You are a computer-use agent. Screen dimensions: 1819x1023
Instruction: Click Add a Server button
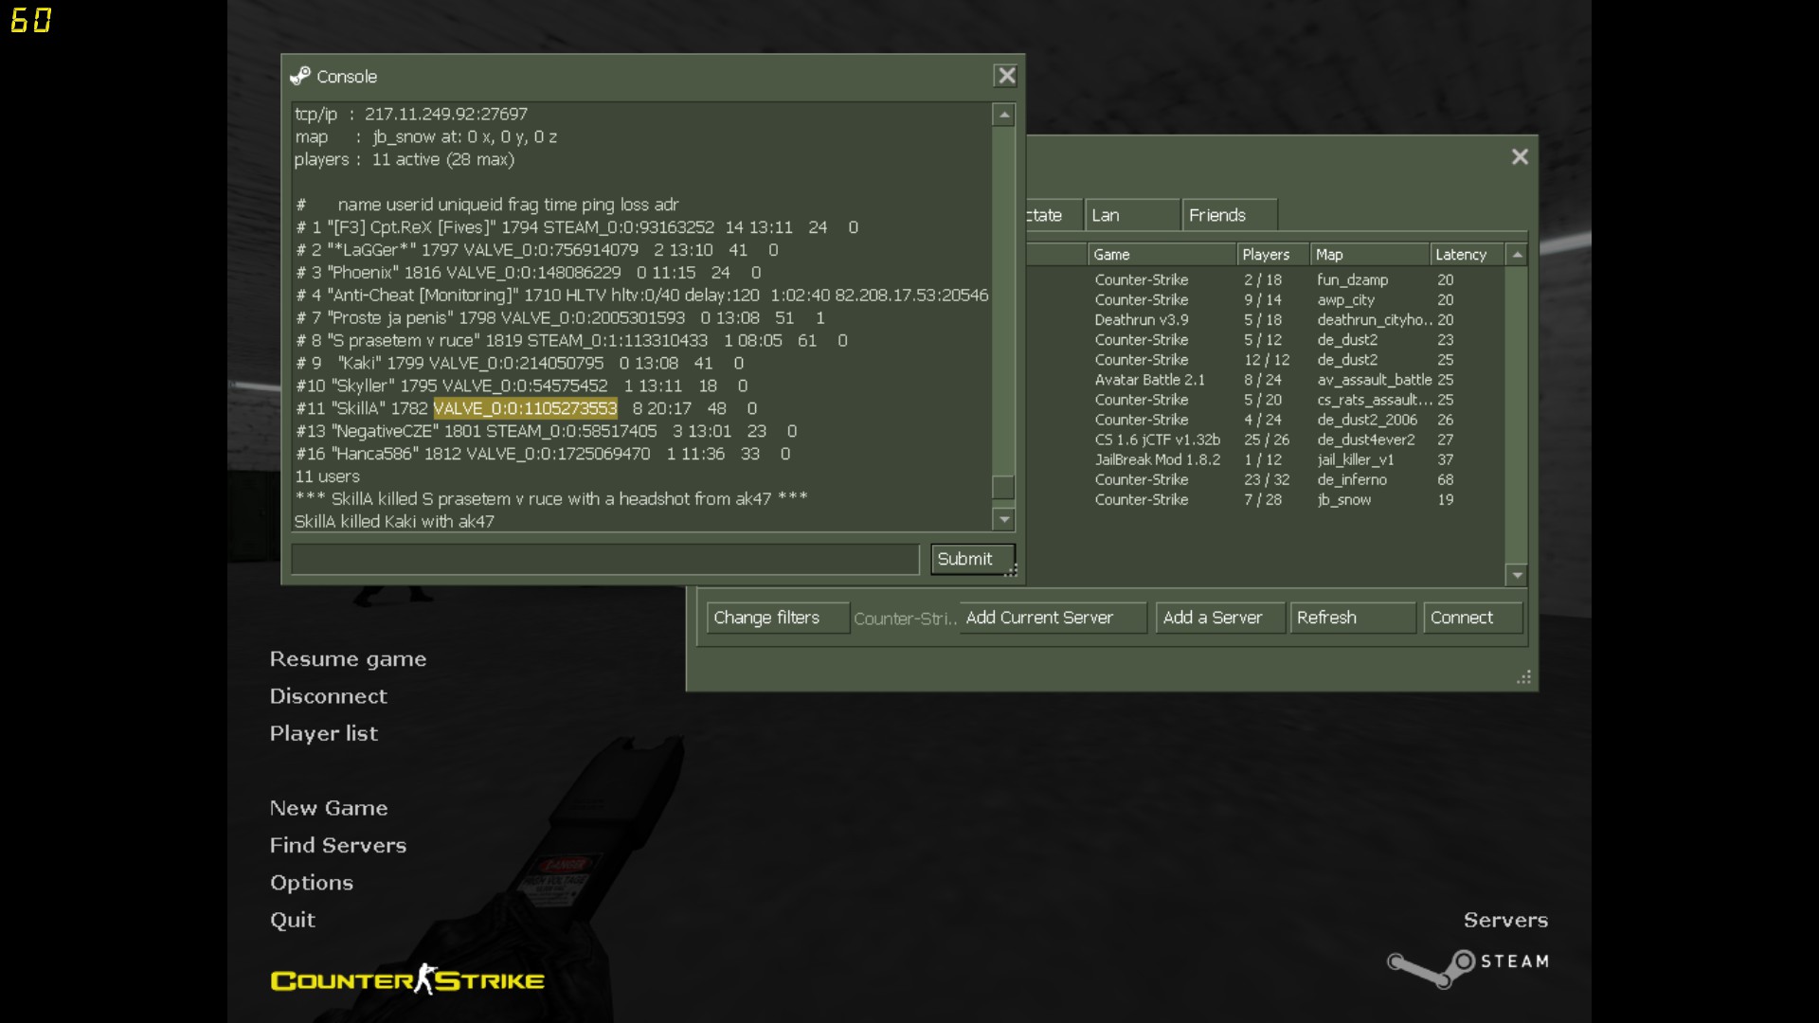click(x=1220, y=618)
